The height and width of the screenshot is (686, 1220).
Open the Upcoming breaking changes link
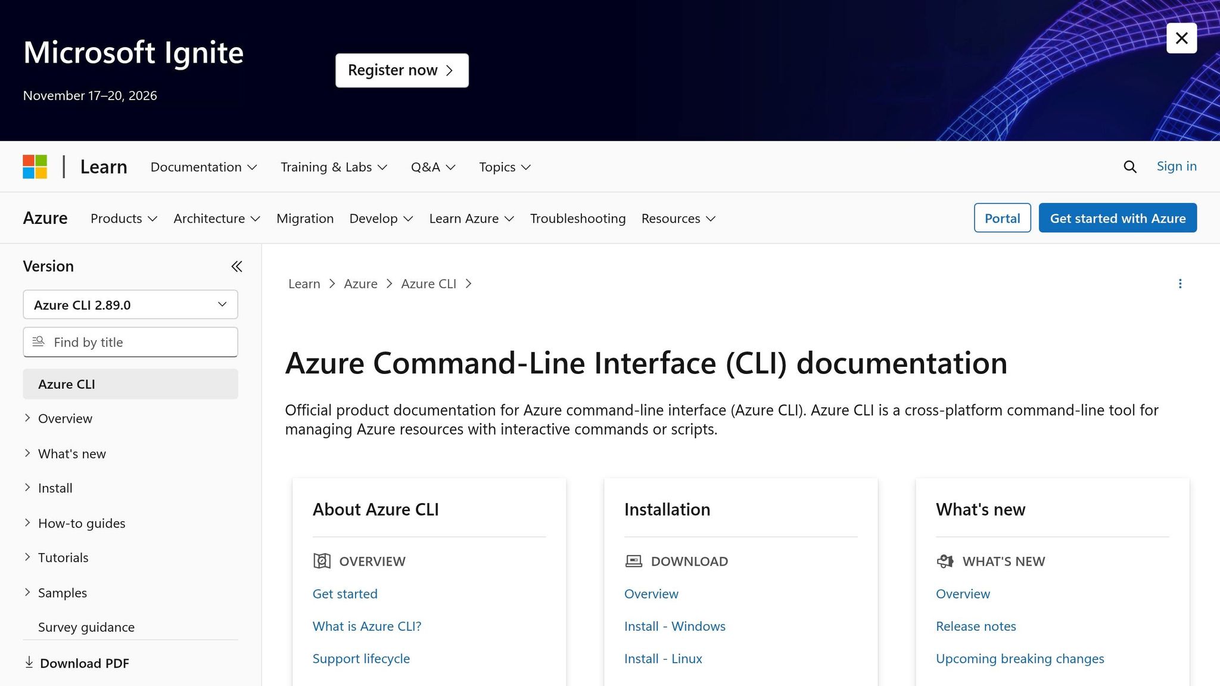click(1020, 659)
